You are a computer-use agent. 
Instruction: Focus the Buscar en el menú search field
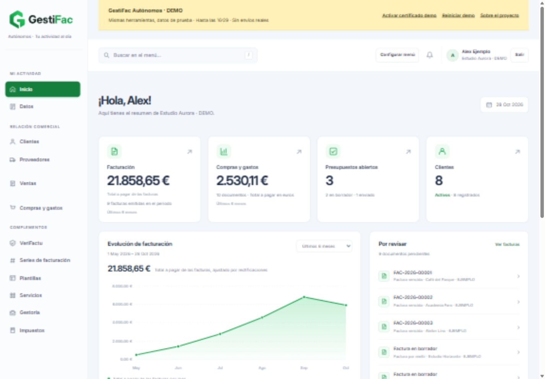(178, 55)
